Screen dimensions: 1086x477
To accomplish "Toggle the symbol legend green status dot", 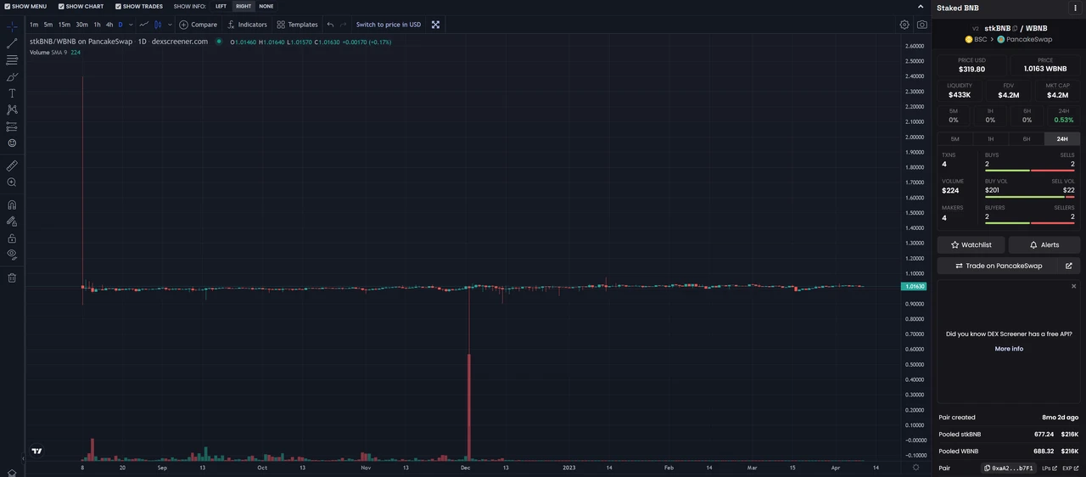I will (219, 41).
